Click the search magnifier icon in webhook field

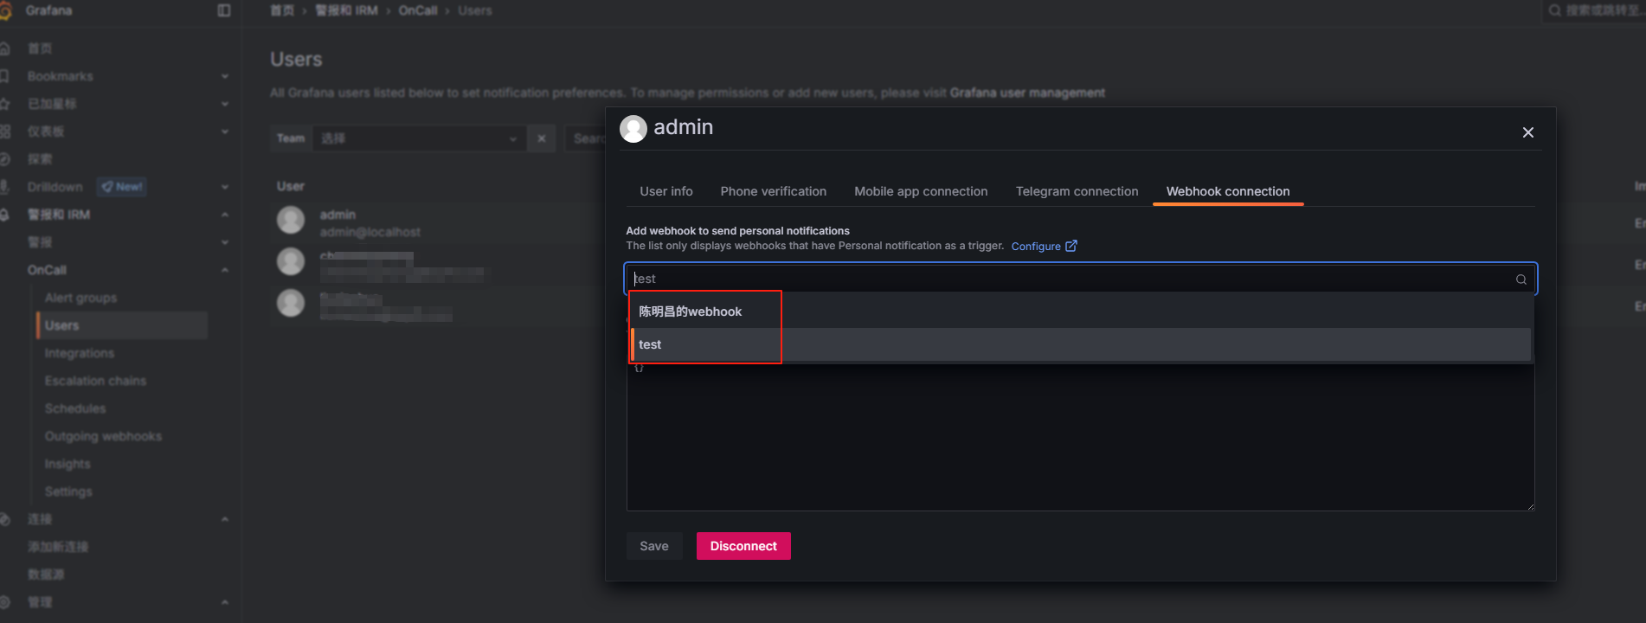point(1521,279)
